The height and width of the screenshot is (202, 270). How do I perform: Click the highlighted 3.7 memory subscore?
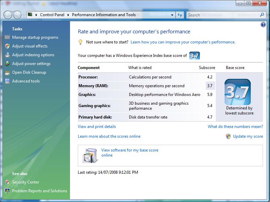point(210,86)
